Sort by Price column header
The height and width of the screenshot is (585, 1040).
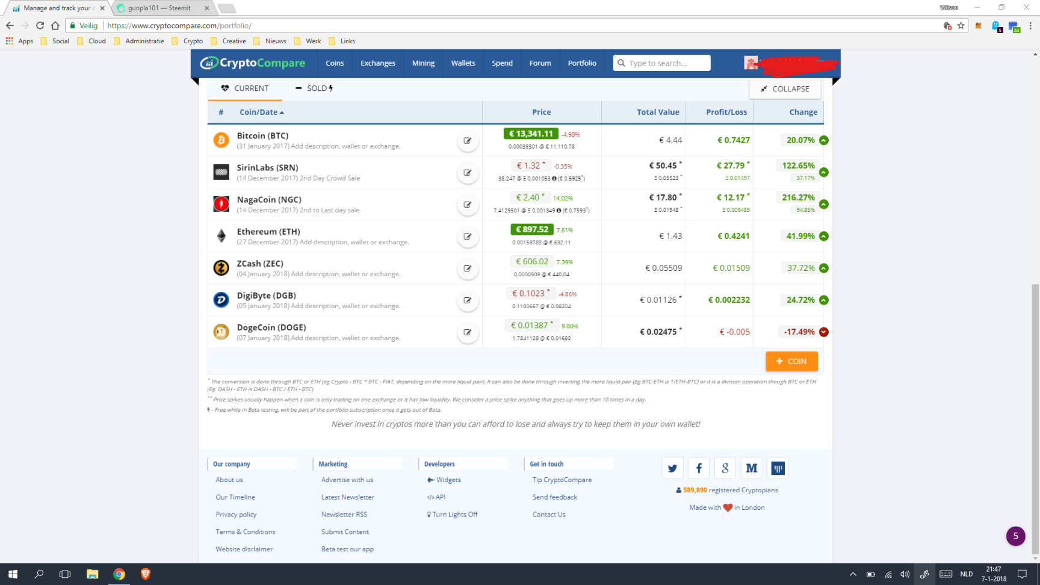click(x=541, y=112)
